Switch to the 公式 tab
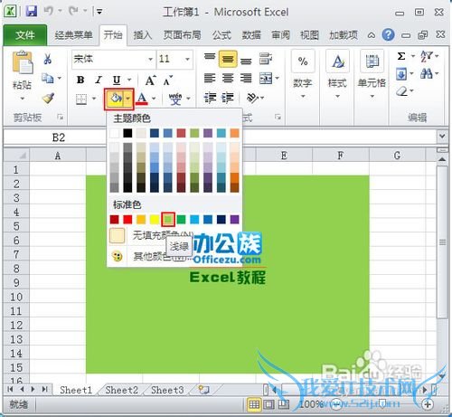 [x=221, y=35]
